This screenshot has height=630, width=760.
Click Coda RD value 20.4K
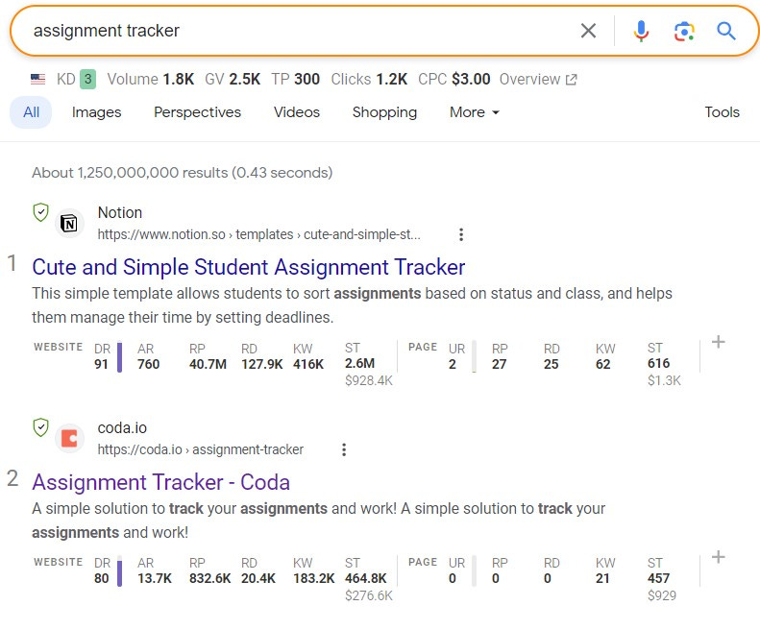pyautogui.click(x=258, y=578)
